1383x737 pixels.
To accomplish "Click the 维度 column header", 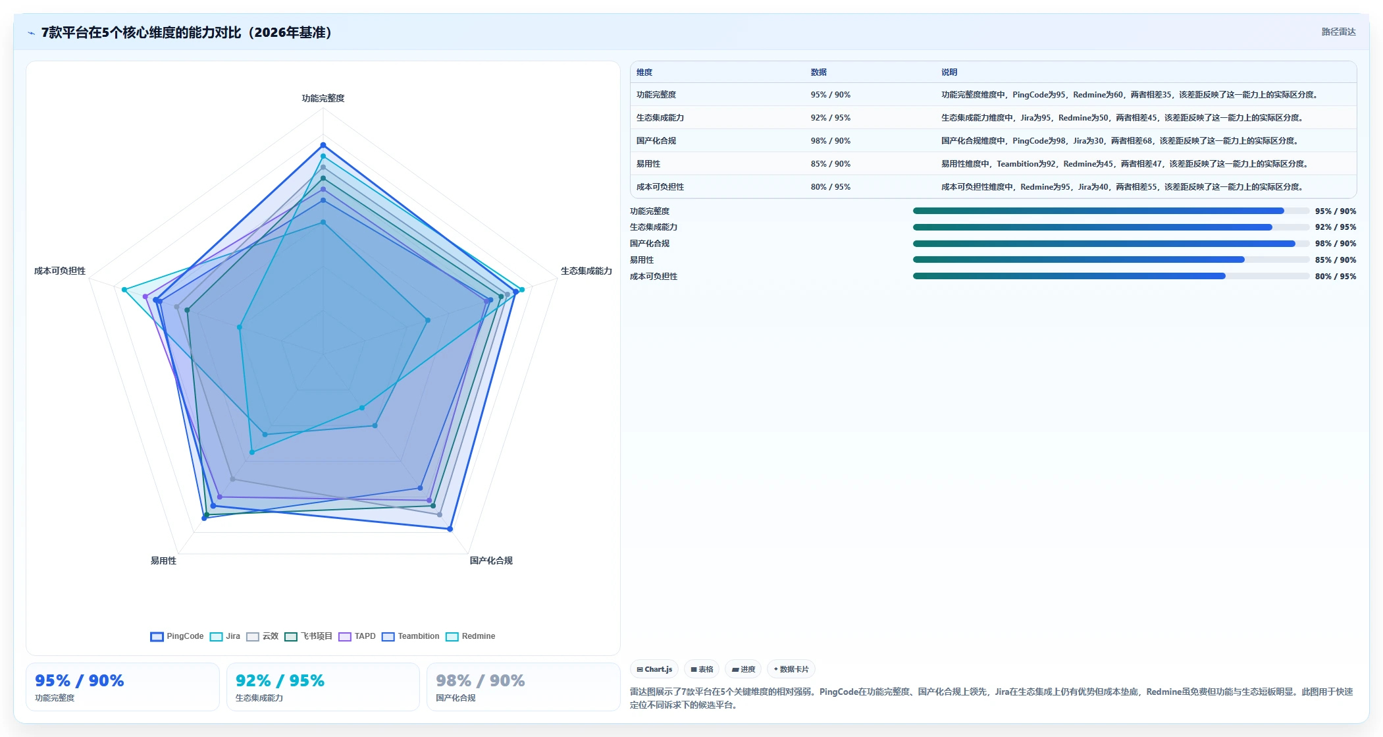I will pyautogui.click(x=644, y=72).
